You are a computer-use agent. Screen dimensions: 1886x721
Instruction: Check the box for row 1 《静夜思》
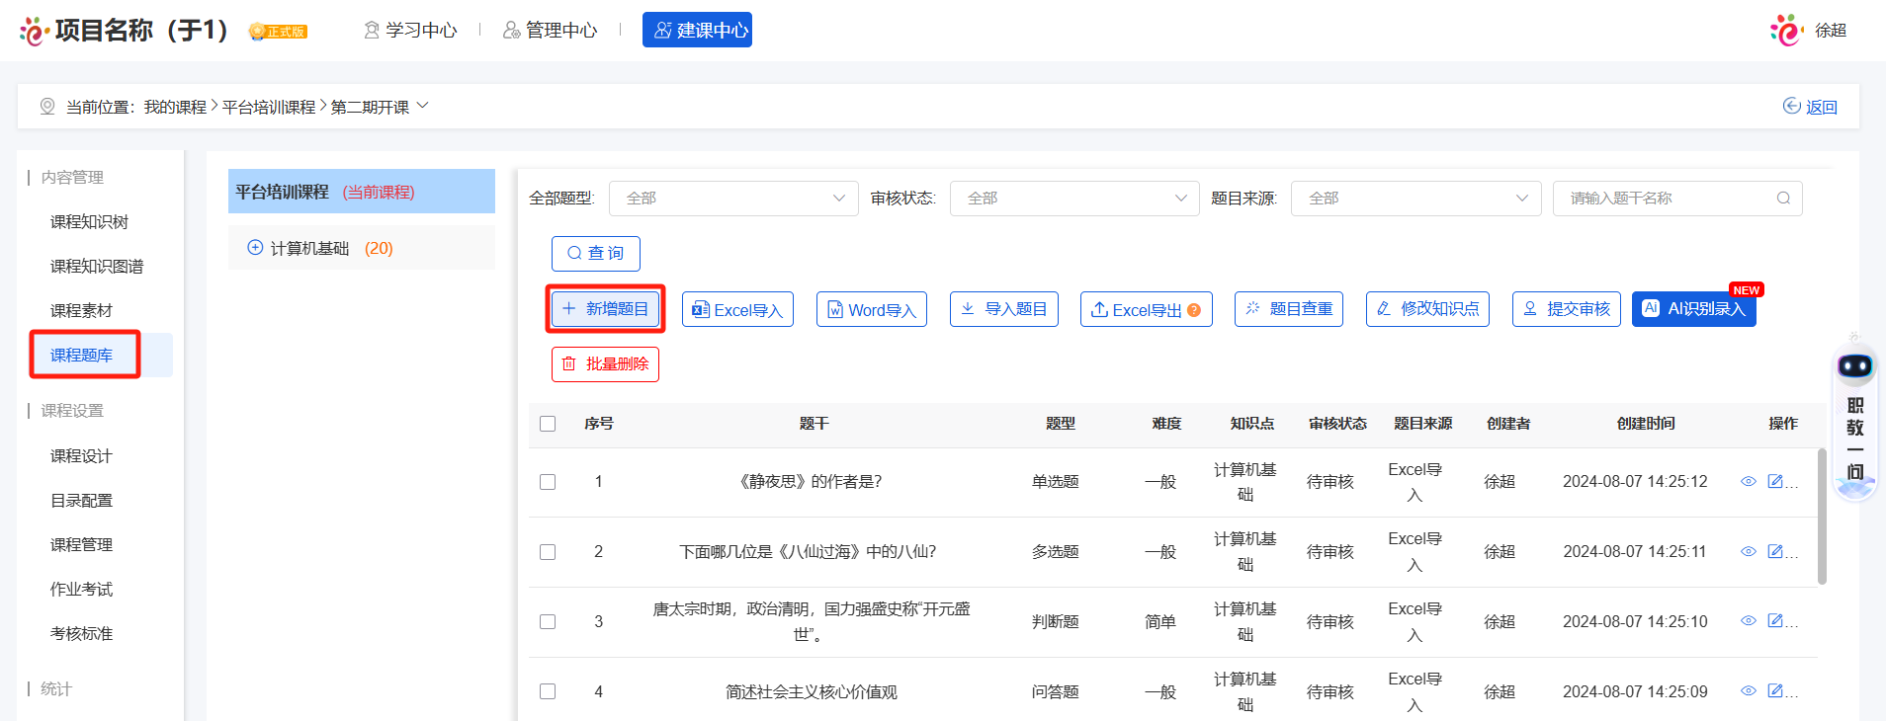point(548,482)
